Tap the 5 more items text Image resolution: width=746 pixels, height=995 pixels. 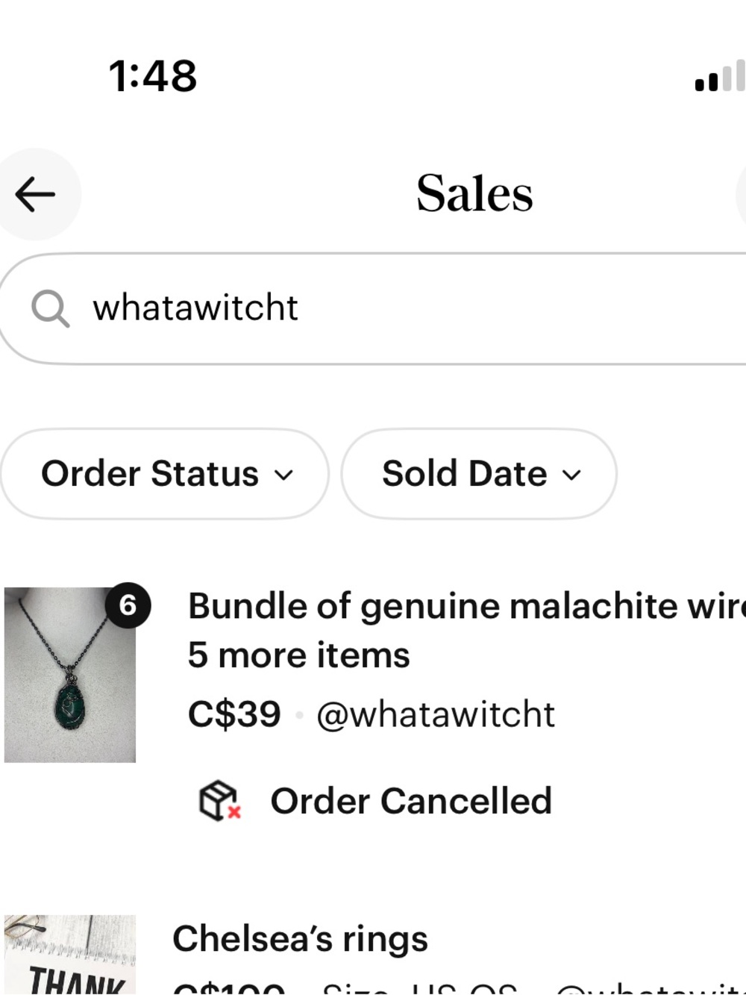pyautogui.click(x=299, y=655)
